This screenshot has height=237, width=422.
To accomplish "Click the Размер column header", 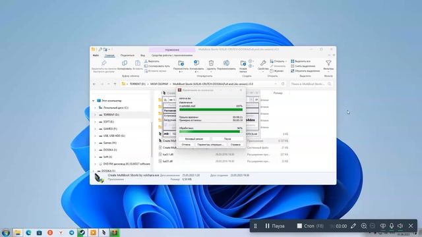I will point(278,93).
